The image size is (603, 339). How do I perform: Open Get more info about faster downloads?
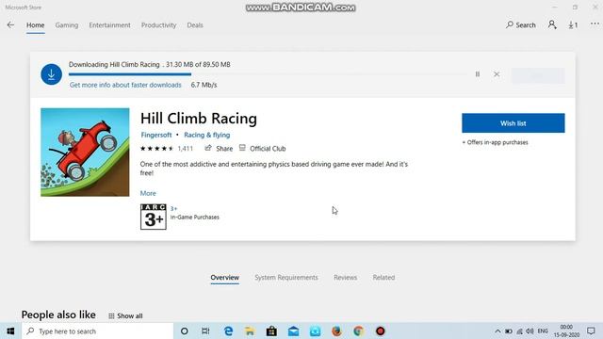pos(125,85)
